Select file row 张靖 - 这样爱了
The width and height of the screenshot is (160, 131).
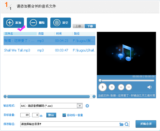[49, 41]
